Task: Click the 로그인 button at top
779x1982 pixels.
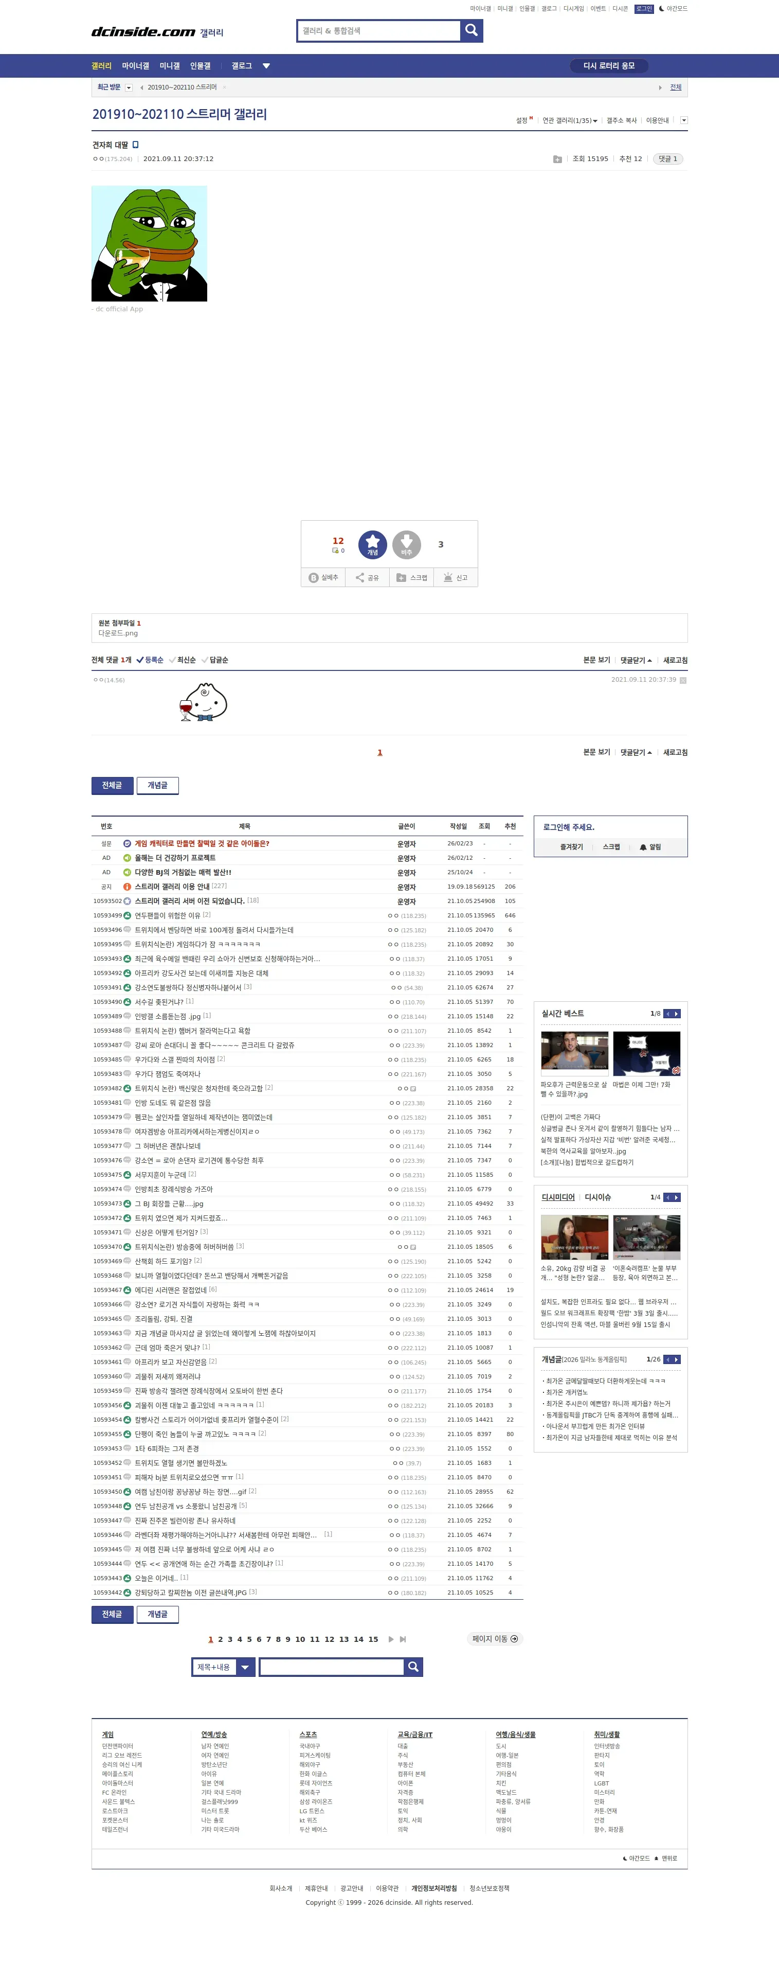Action: [644, 8]
